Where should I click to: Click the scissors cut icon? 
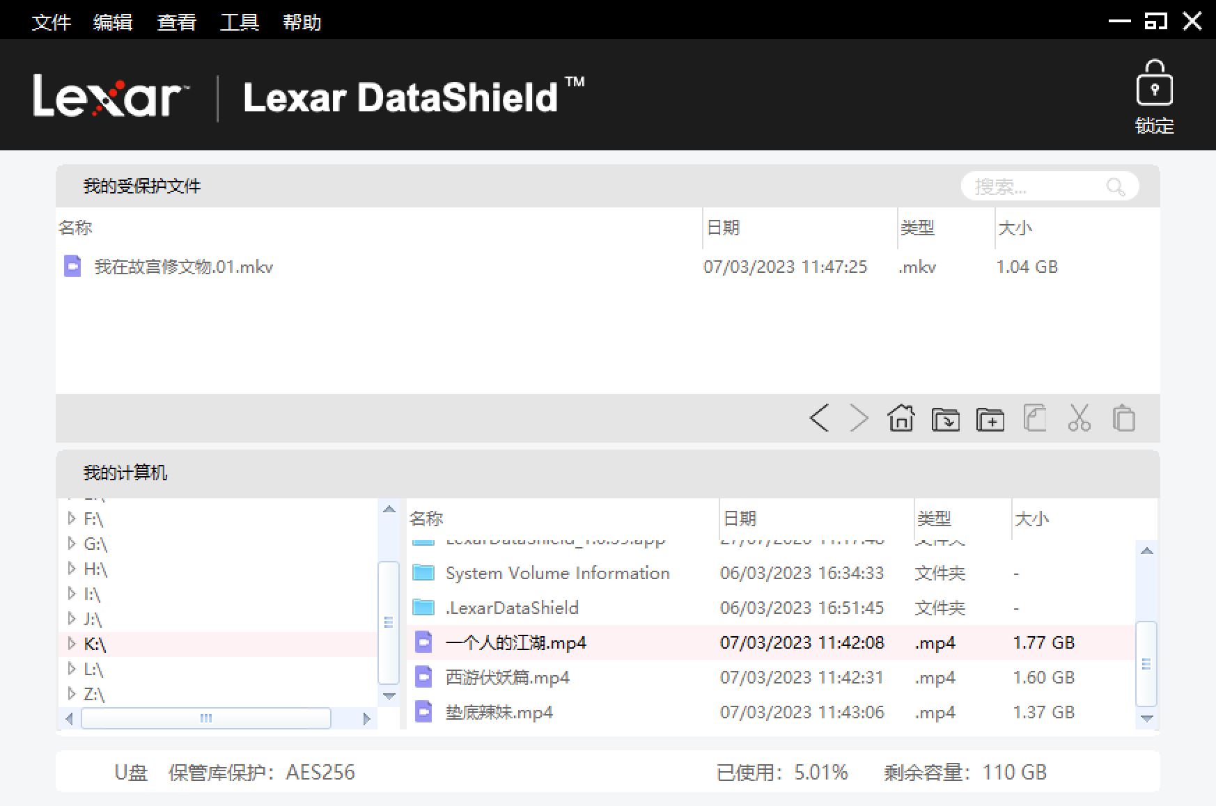pos(1079,419)
